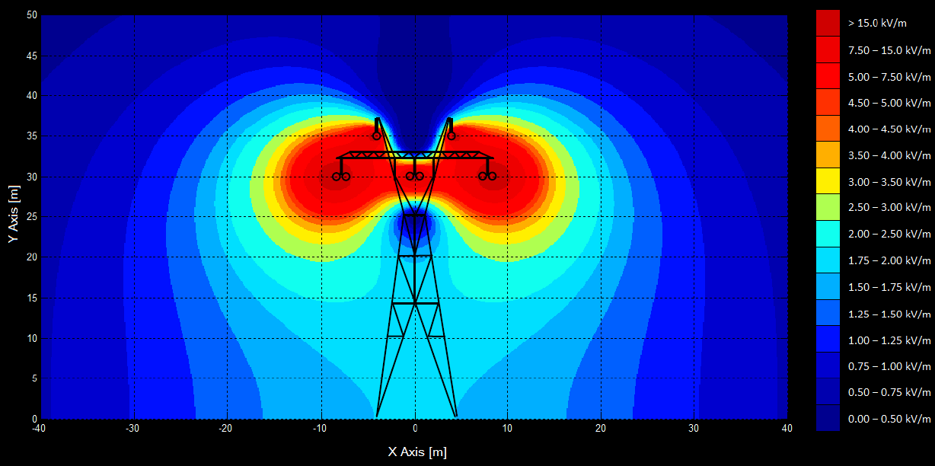
Task: Click the 35 tick on the Y axis
Action: [32, 136]
